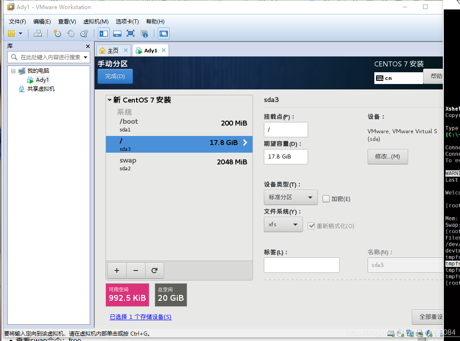The image size is (460, 341).
Task: Toggle the thumbnail bar view icon
Action: click(117, 33)
